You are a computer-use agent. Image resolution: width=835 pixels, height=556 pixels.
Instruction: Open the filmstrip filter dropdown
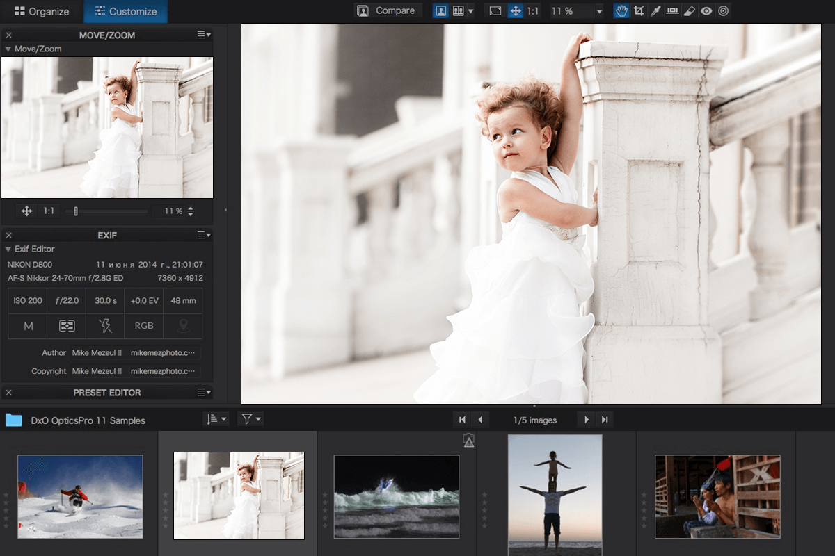(x=250, y=418)
